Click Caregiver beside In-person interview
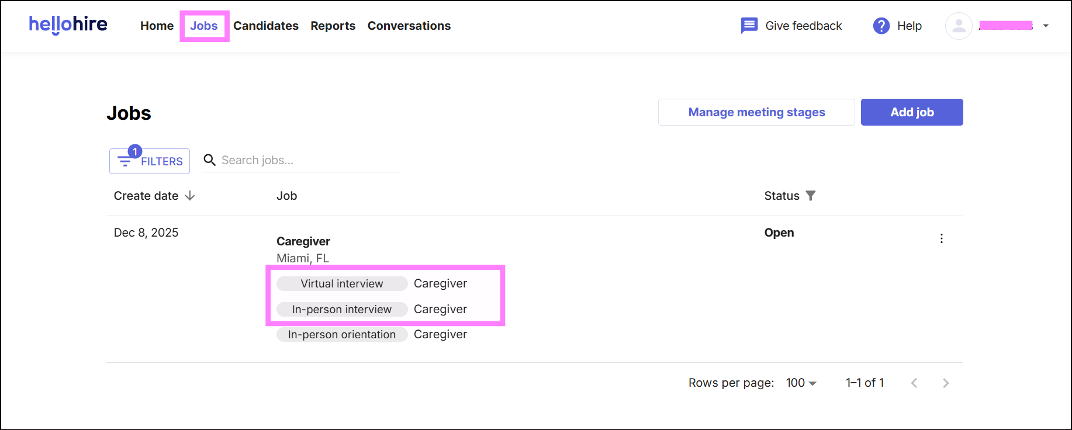Viewport: 1072px width, 430px height. 440,309
